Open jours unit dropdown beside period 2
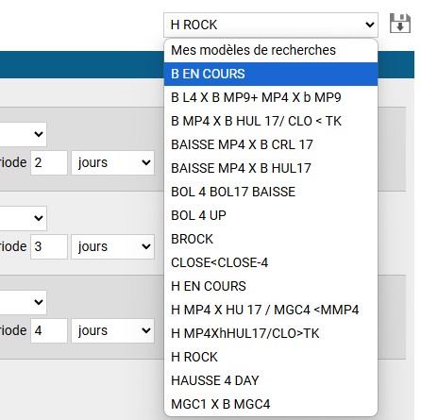This screenshot has width=421, height=420. (x=112, y=162)
